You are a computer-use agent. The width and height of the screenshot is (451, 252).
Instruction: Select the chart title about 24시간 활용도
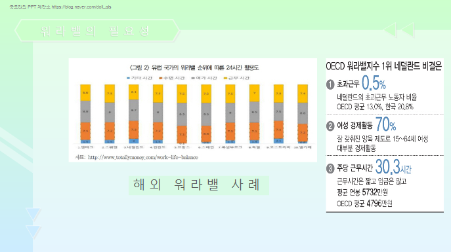194,67
